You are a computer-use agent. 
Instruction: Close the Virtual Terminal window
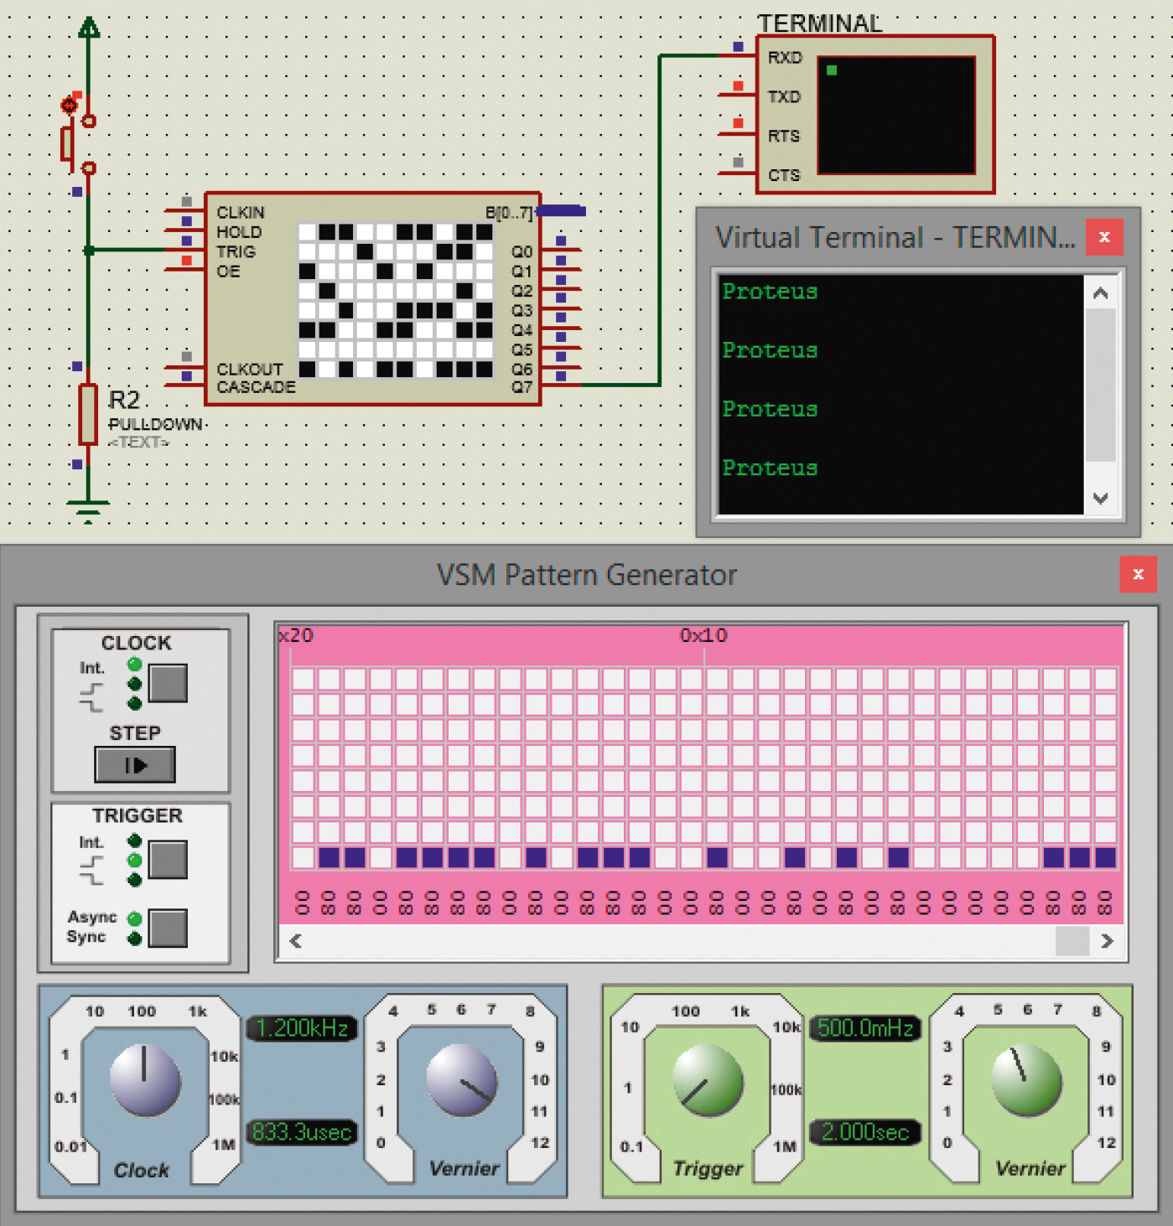1104,237
